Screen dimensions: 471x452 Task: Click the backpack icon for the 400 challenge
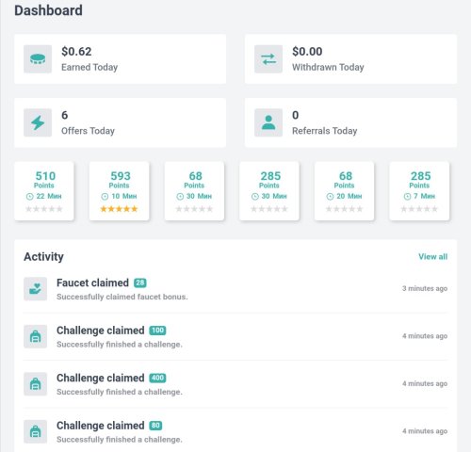click(x=36, y=384)
